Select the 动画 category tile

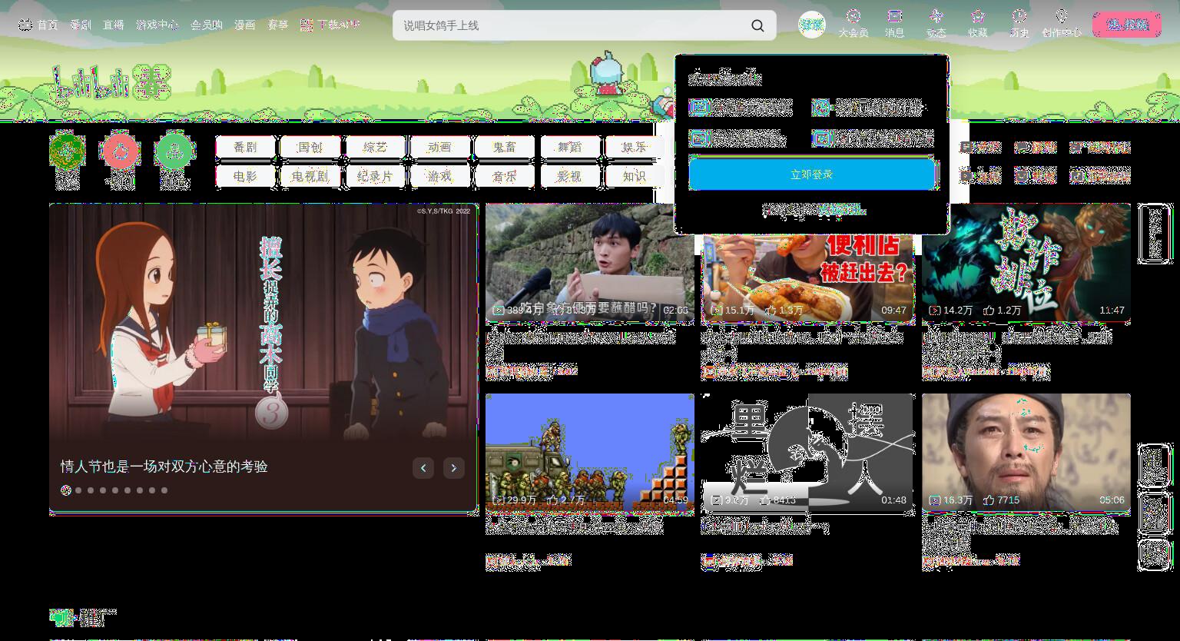click(439, 147)
